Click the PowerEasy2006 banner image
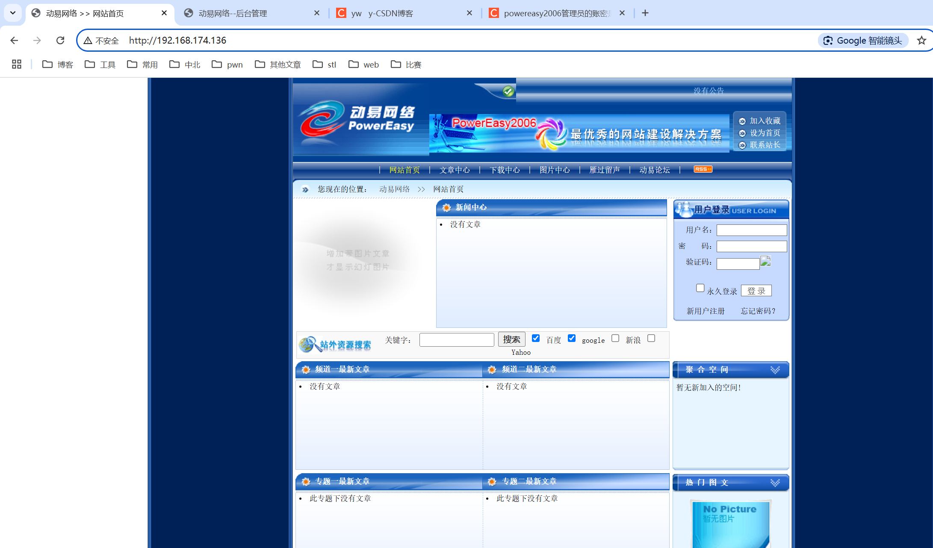This screenshot has width=933, height=548. pos(579,133)
